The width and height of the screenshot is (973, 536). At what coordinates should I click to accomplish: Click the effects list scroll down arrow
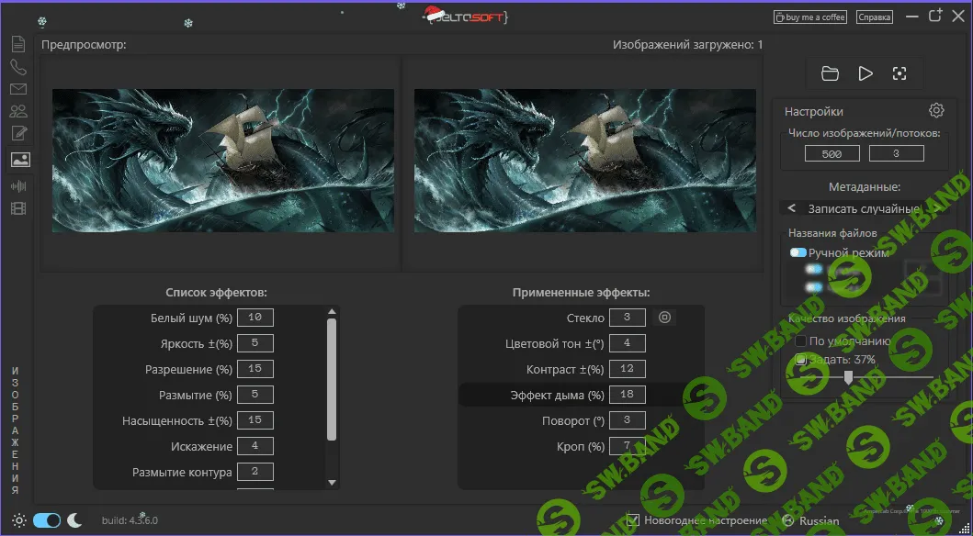(x=332, y=482)
